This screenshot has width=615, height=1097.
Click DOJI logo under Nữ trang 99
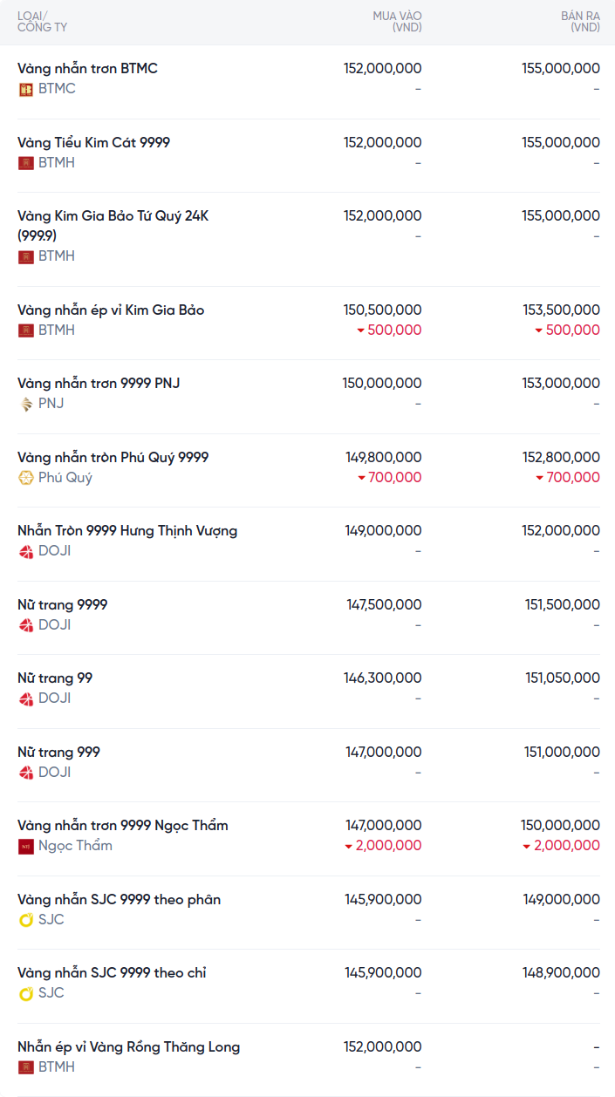[26, 698]
